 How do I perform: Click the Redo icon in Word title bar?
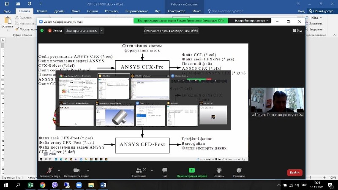pos(29,4)
